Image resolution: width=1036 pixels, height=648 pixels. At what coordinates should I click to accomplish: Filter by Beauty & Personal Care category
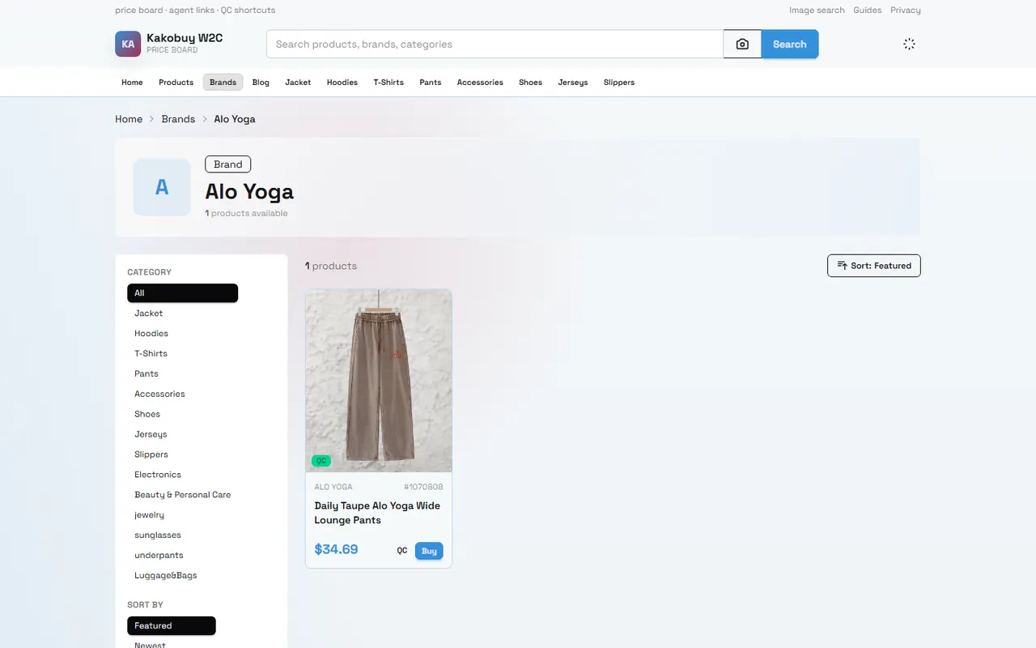[x=182, y=495]
